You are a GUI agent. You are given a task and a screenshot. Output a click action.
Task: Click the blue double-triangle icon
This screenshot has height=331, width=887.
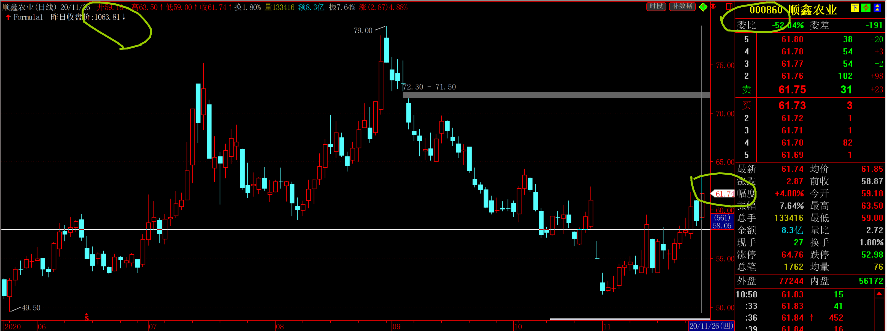877,8
